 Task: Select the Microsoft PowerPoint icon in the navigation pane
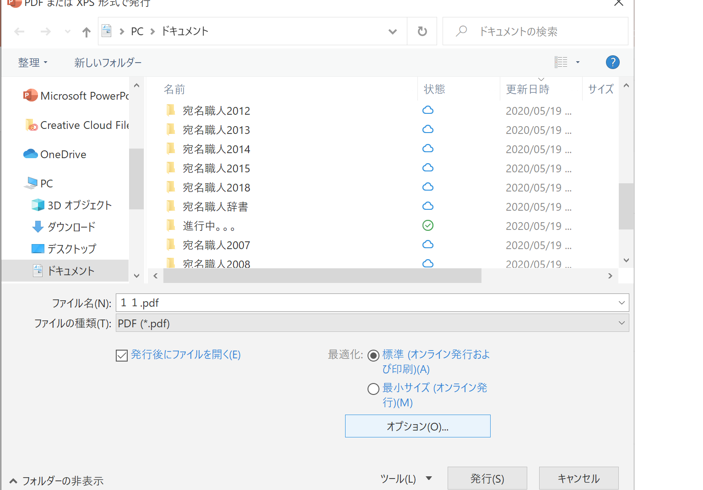click(x=30, y=96)
